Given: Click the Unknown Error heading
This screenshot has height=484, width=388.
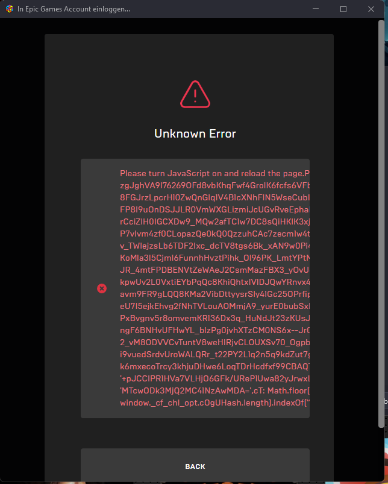Looking at the screenshot, I should [195, 133].
